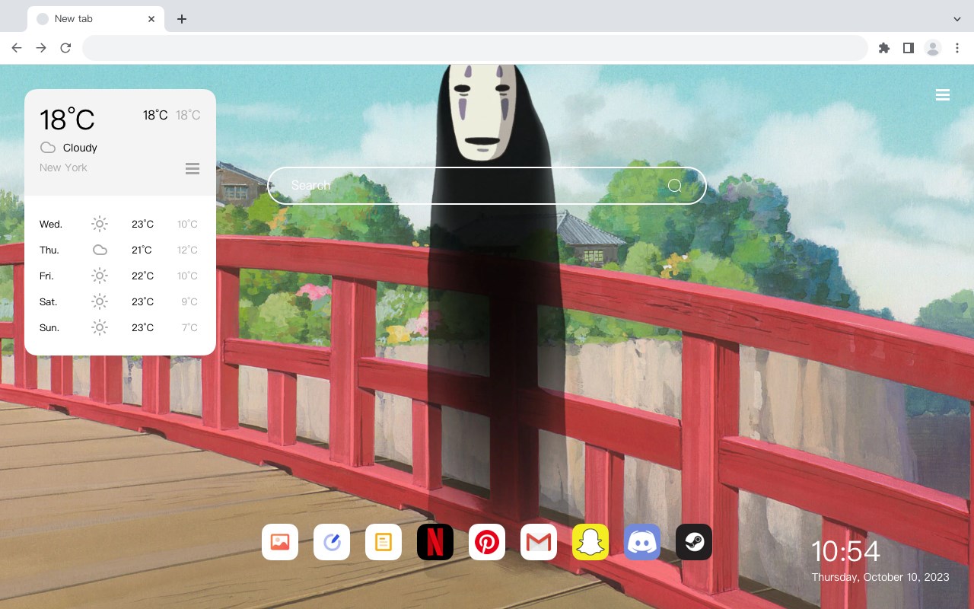Open the Gmail shortcut

(539, 542)
